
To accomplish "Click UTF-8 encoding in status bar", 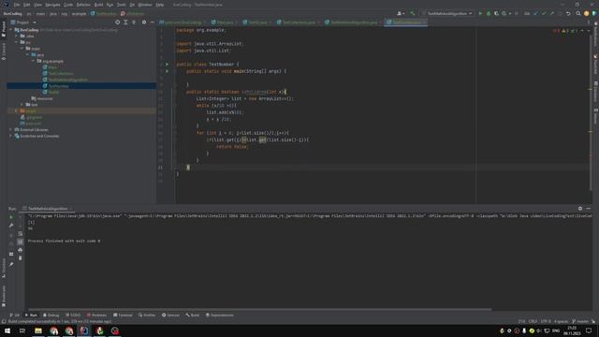I will [x=546, y=322].
